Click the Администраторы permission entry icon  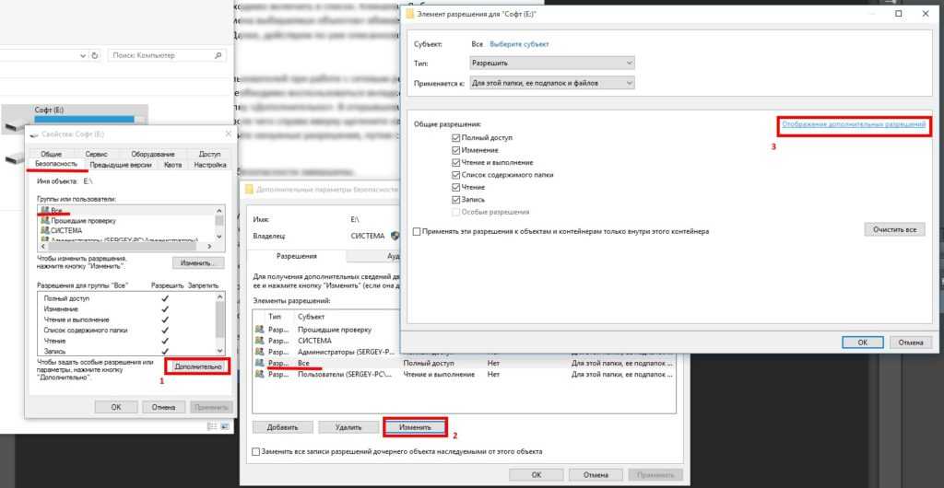point(259,352)
